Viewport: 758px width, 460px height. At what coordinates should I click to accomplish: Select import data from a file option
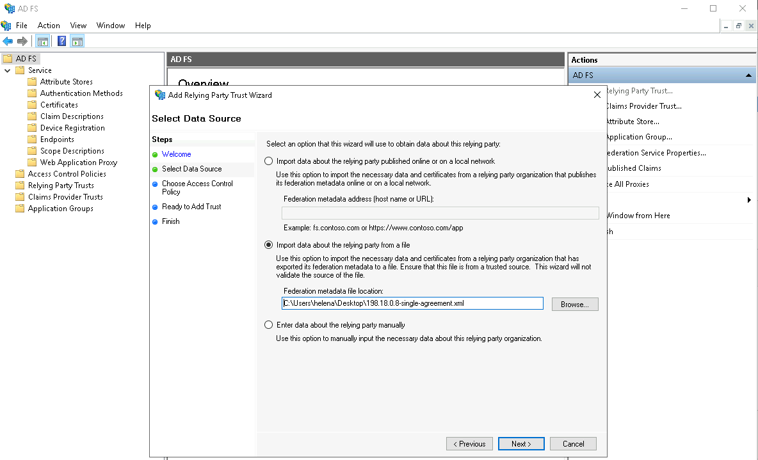(x=269, y=245)
